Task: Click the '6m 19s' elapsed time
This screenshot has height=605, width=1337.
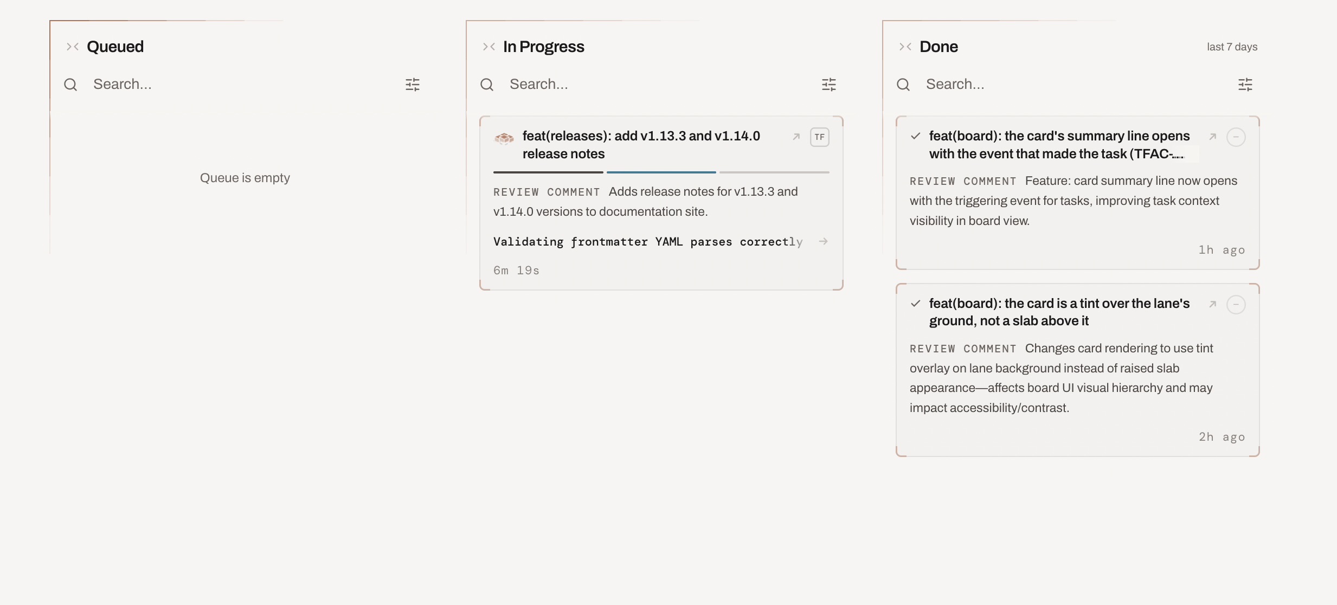Action: tap(516, 271)
